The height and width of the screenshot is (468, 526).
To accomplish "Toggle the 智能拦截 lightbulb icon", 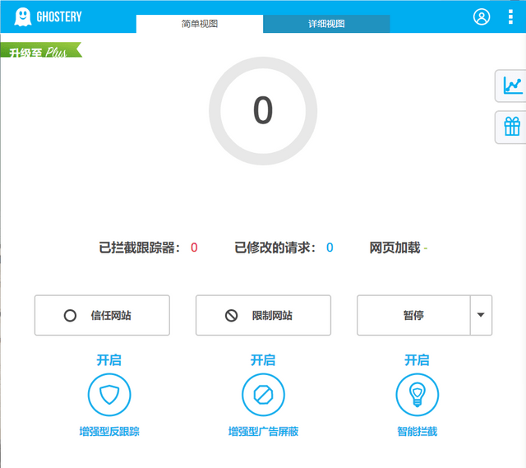I will pyautogui.click(x=417, y=395).
